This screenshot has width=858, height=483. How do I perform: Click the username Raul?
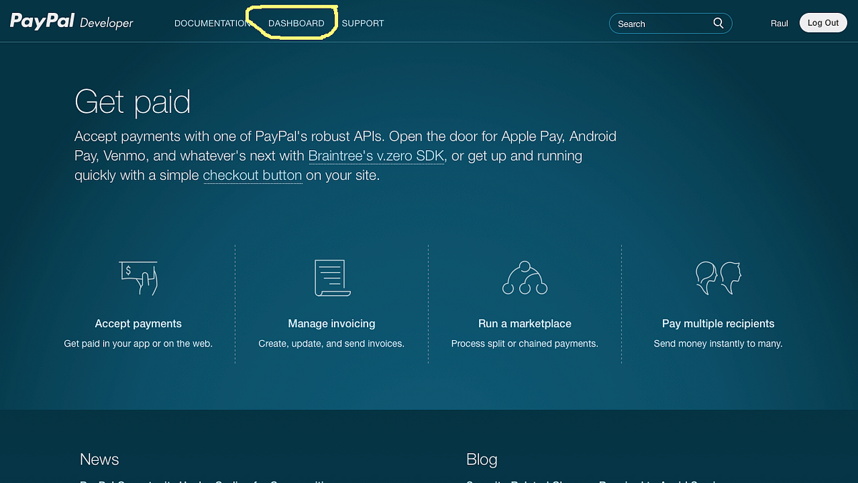[779, 23]
